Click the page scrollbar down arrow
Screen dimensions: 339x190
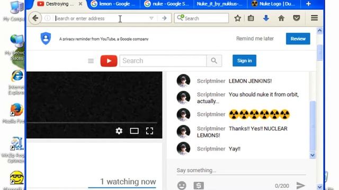(319, 187)
